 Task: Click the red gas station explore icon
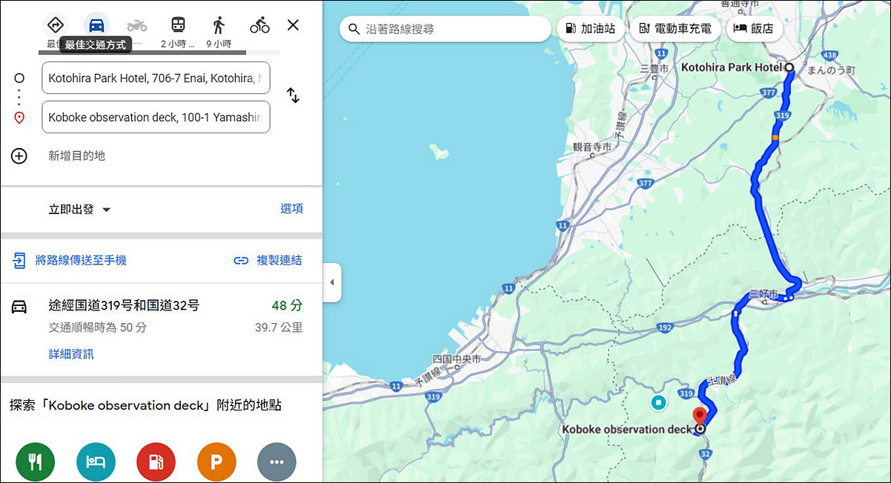[x=156, y=461]
